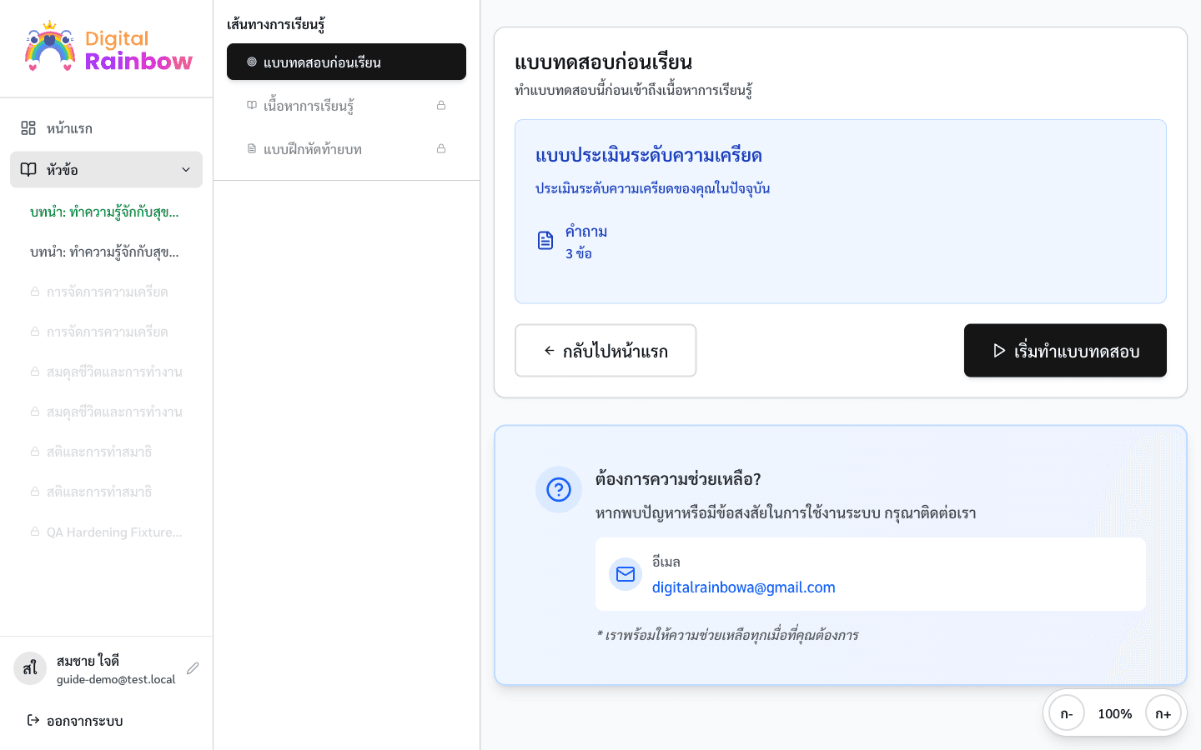Click the left arrow in กลับไปหน้าแรก button

point(550,351)
